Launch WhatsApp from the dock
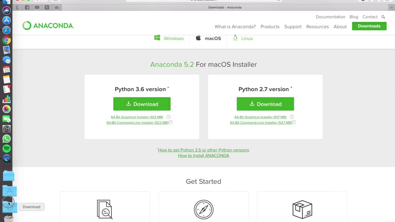 point(6,139)
